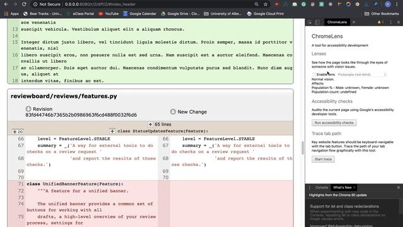Open the blue magnifier extension icon
This screenshot has height=227, width=403.
pyautogui.click(x=375, y=4)
